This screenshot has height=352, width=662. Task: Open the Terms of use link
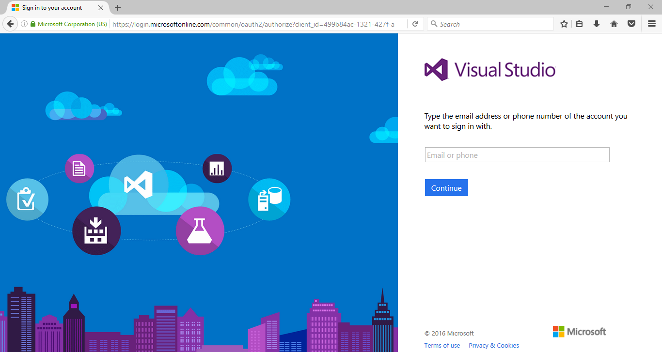tap(442, 345)
